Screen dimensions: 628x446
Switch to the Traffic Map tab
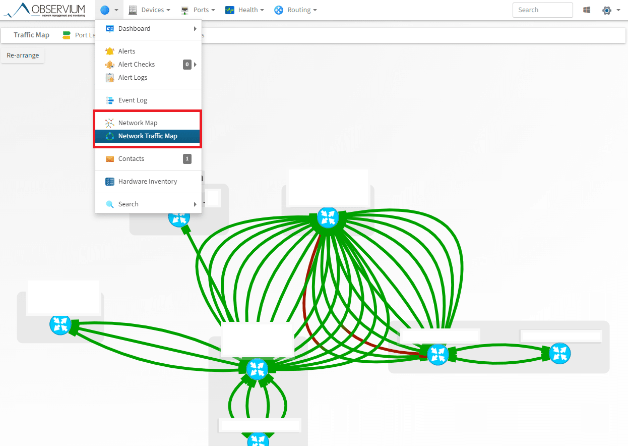tap(31, 35)
